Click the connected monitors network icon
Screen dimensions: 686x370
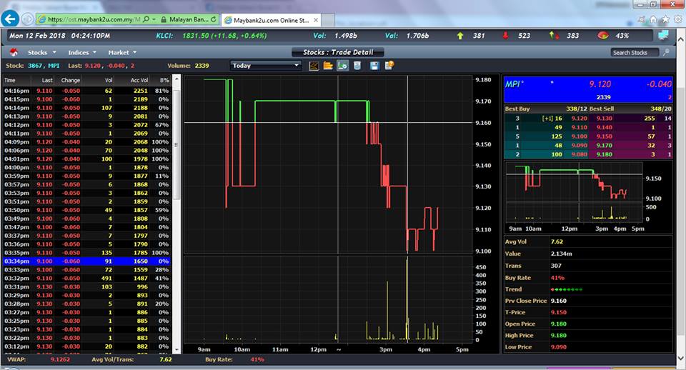663,35
